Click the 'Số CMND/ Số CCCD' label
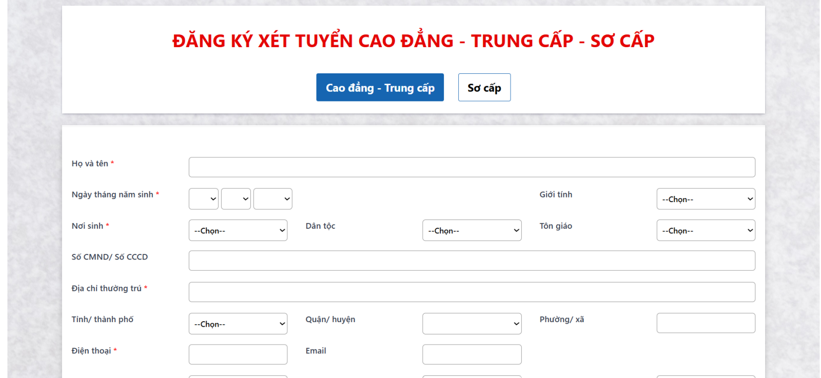The image size is (821, 378). (x=109, y=257)
